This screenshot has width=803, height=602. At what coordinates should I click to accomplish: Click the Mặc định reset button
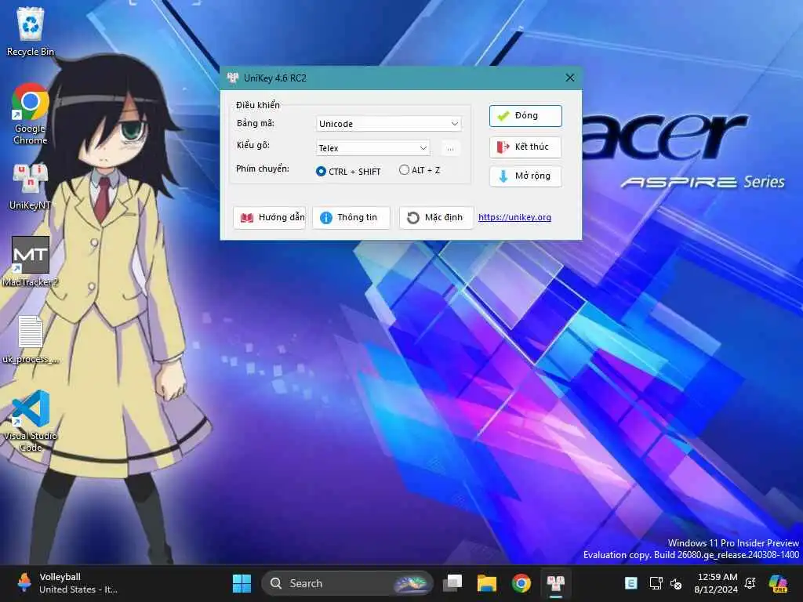tap(436, 218)
